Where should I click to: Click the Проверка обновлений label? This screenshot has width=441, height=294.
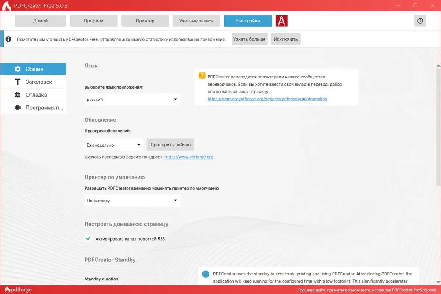(108, 131)
